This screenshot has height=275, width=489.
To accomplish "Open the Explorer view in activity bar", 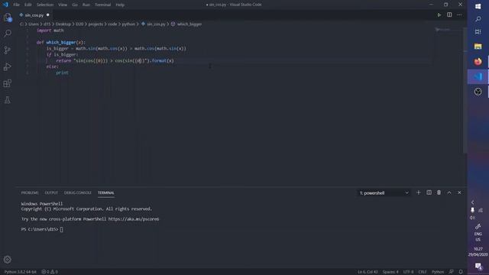I will pos(8,18).
